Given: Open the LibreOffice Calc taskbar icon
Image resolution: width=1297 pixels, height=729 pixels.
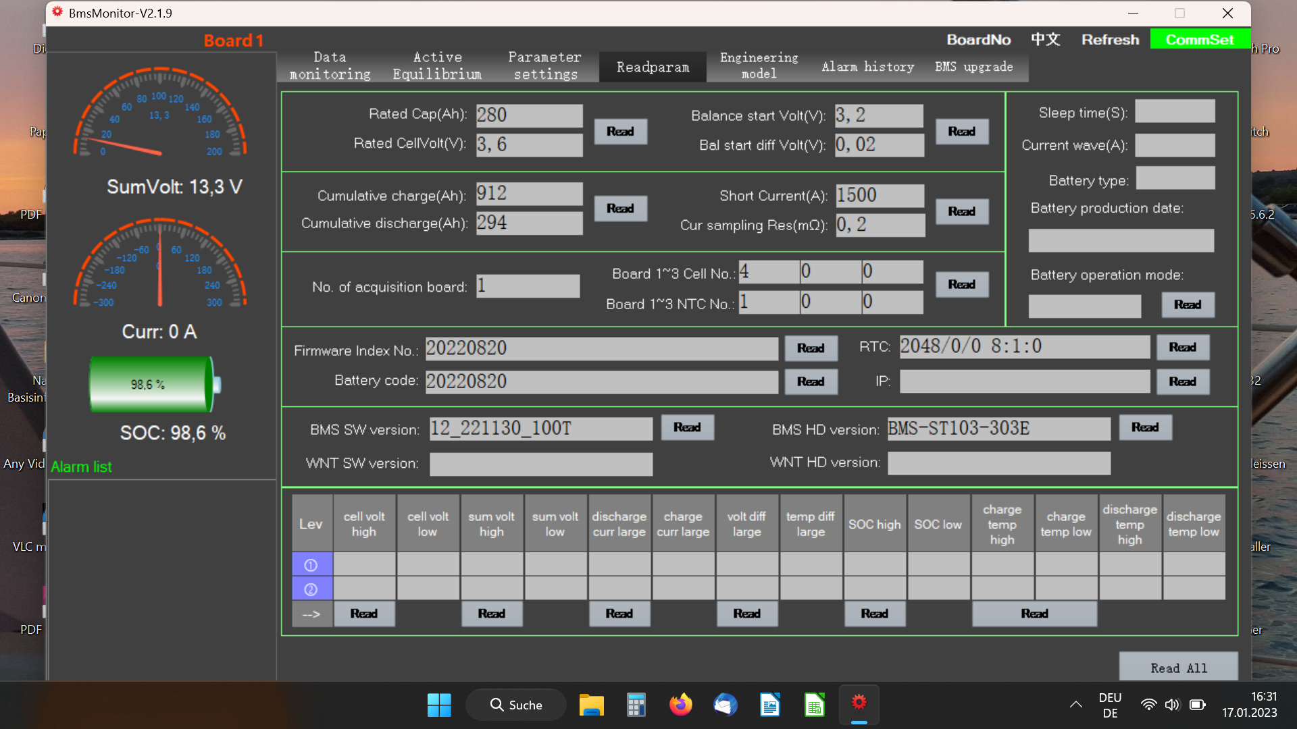Looking at the screenshot, I should [814, 705].
